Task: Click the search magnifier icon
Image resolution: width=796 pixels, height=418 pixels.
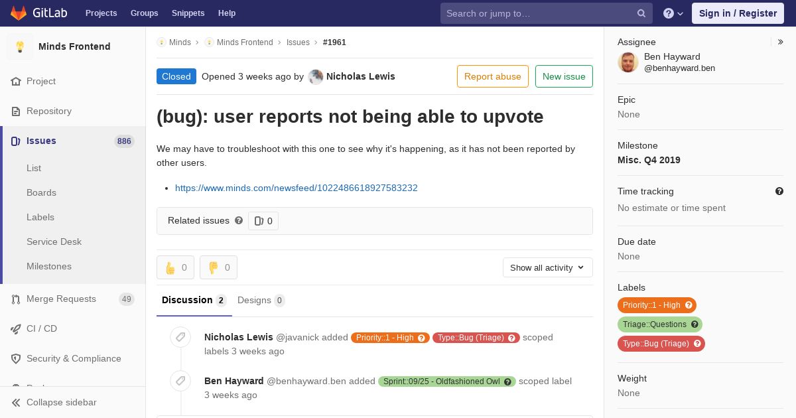Action: (x=641, y=13)
